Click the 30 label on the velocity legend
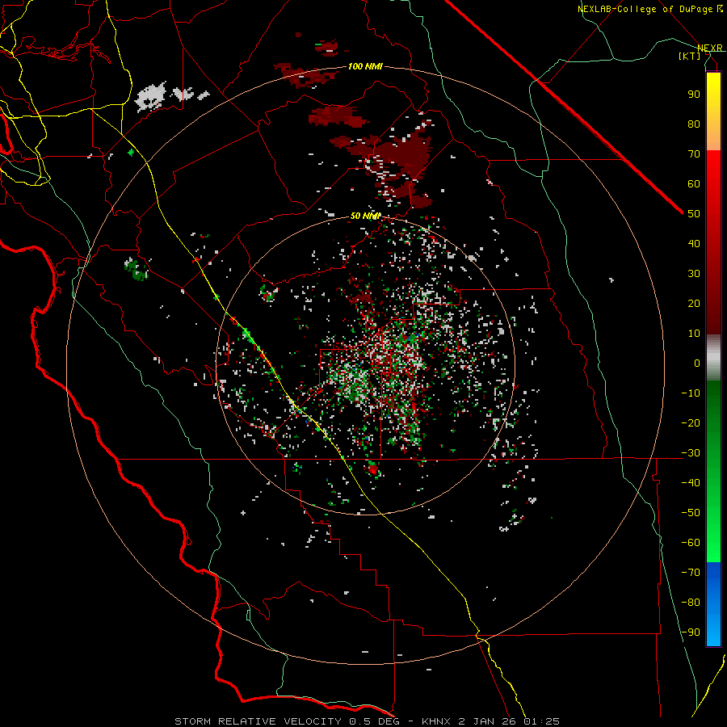This screenshot has height=727, width=727. pos(694,274)
